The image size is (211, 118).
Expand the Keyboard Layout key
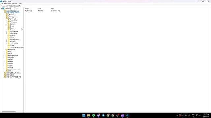[5, 55]
